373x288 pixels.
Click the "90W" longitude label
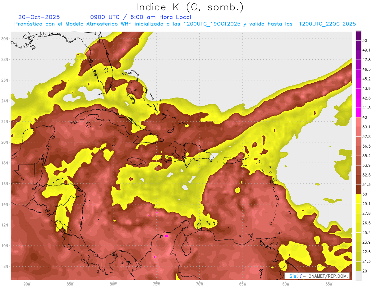[x=27, y=284]
